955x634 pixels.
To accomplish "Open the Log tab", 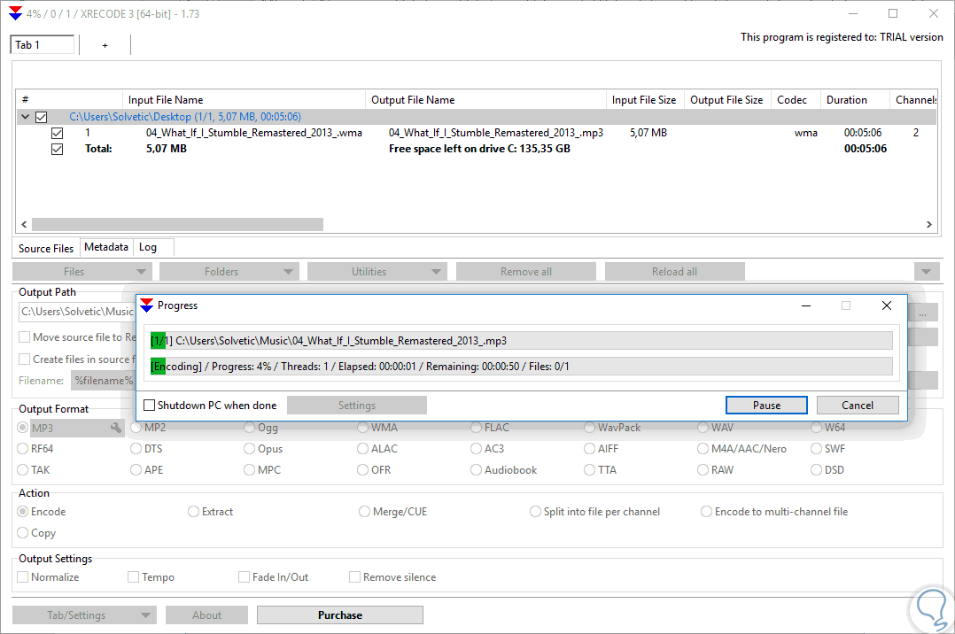I will (x=148, y=247).
